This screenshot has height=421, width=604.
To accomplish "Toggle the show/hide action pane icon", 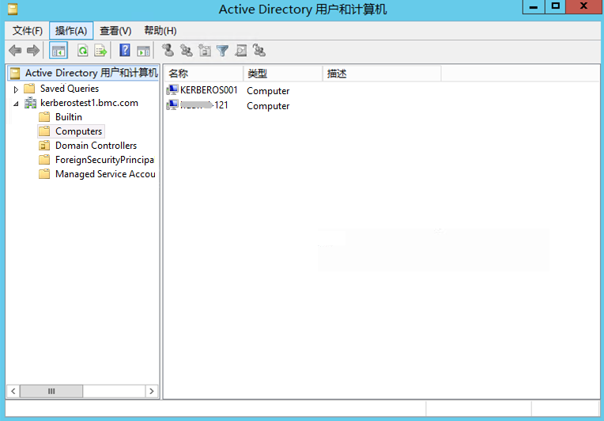I will coord(143,51).
